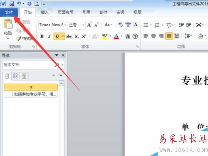The height and width of the screenshot is (156, 208).
Task: Expand the 粘贴 paste options arrow
Action: point(8,39)
